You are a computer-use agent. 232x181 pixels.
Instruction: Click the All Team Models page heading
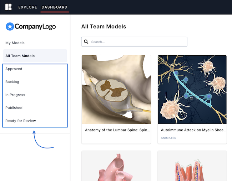[x=104, y=26]
